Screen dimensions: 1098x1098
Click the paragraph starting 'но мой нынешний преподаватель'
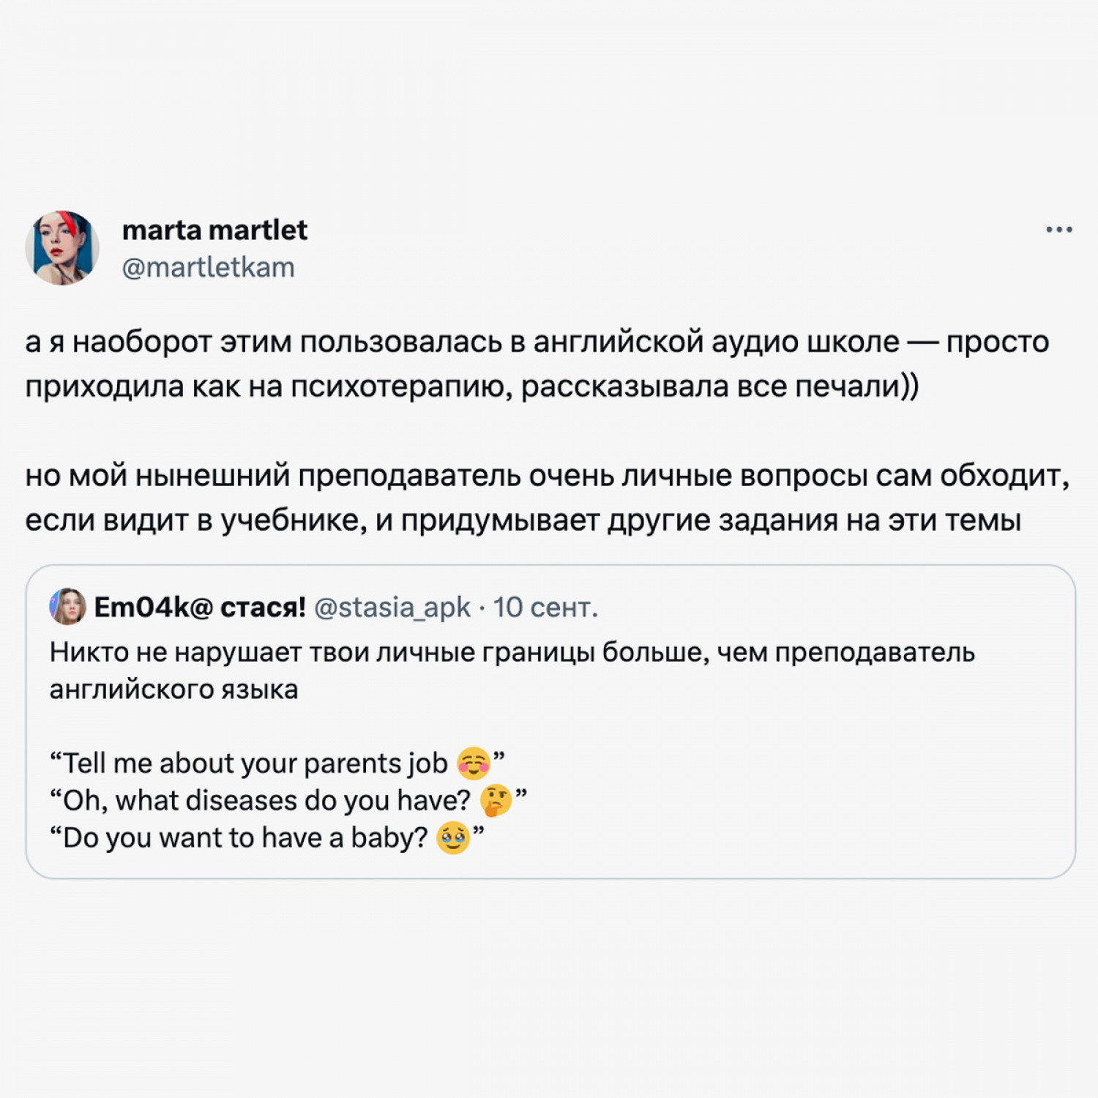coord(547,498)
